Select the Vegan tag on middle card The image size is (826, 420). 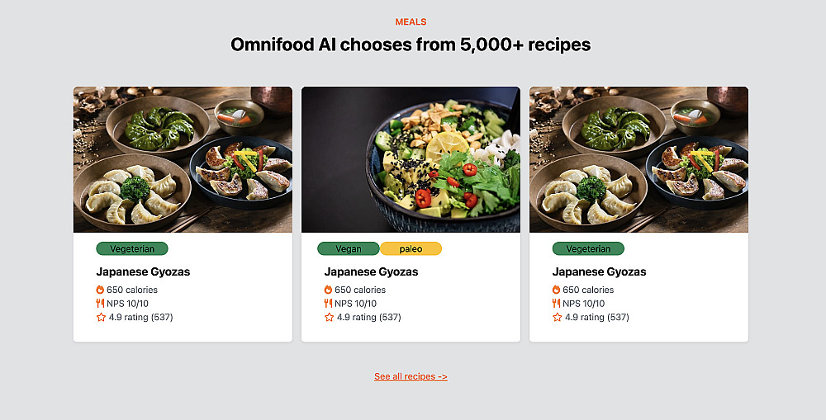(x=349, y=248)
